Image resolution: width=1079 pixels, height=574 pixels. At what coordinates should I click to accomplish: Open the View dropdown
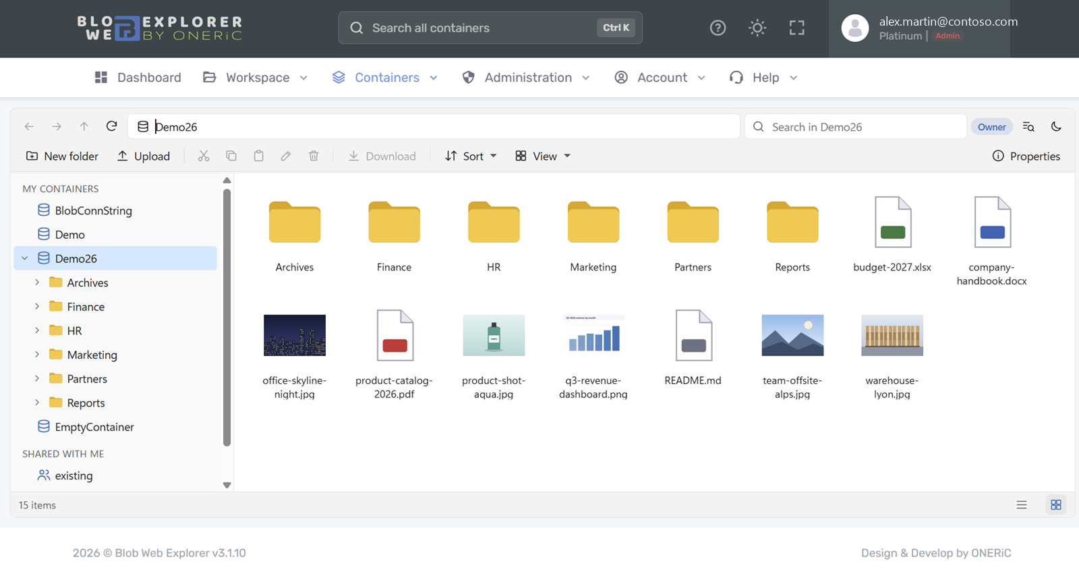543,156
